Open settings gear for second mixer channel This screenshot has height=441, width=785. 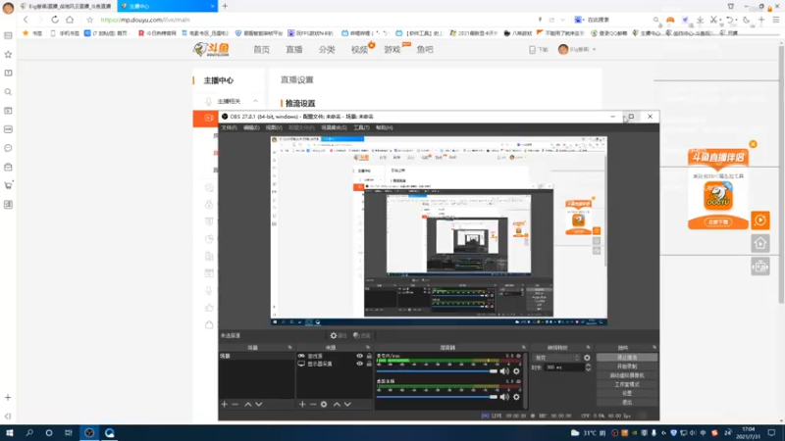click(516, 397)
